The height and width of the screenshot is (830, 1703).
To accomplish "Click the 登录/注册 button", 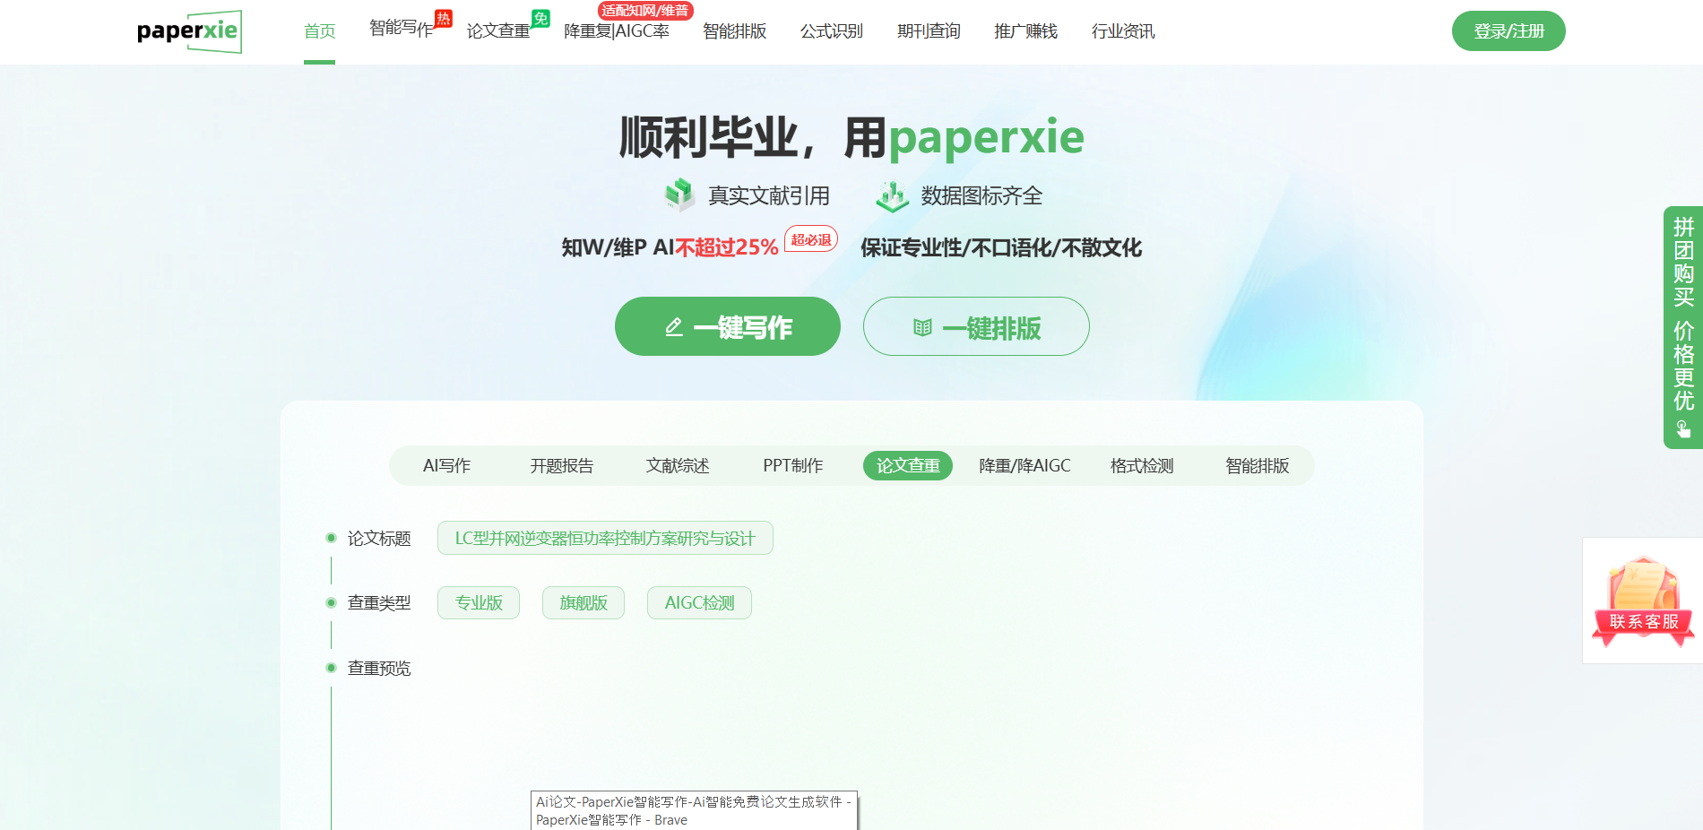I will (1508, 31).
